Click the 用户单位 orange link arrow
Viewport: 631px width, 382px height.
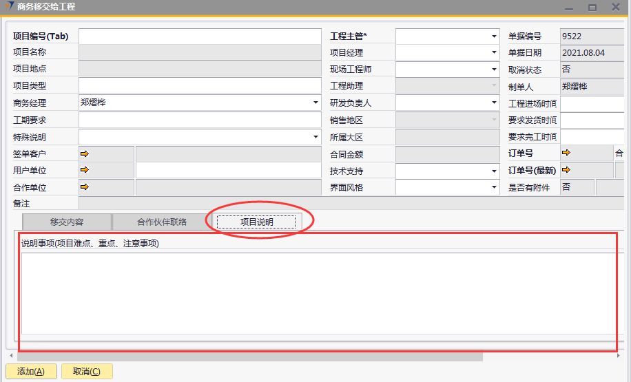[85, 170]
